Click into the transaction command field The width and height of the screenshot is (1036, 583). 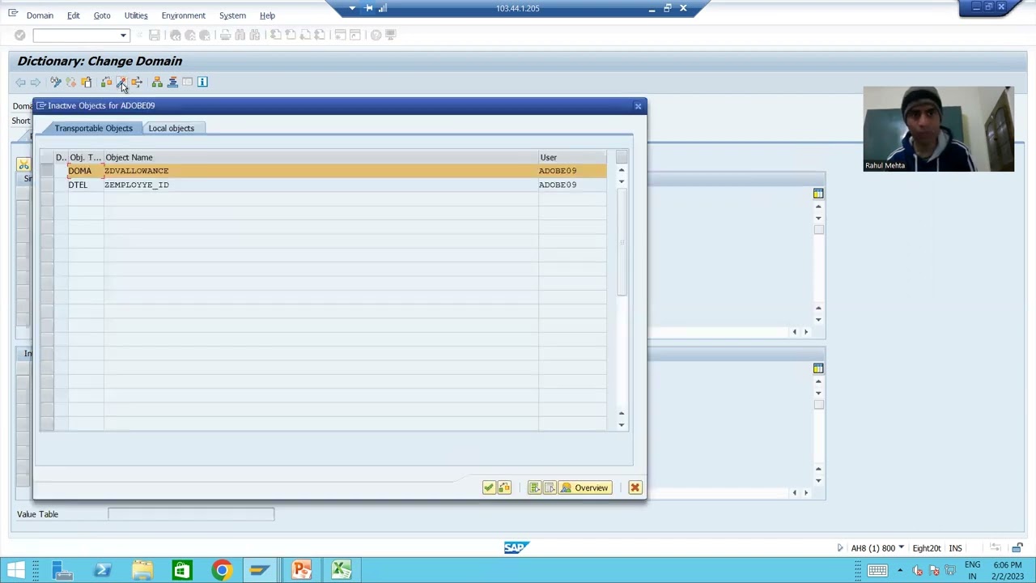pyautogui.click(x=75, y=35)
